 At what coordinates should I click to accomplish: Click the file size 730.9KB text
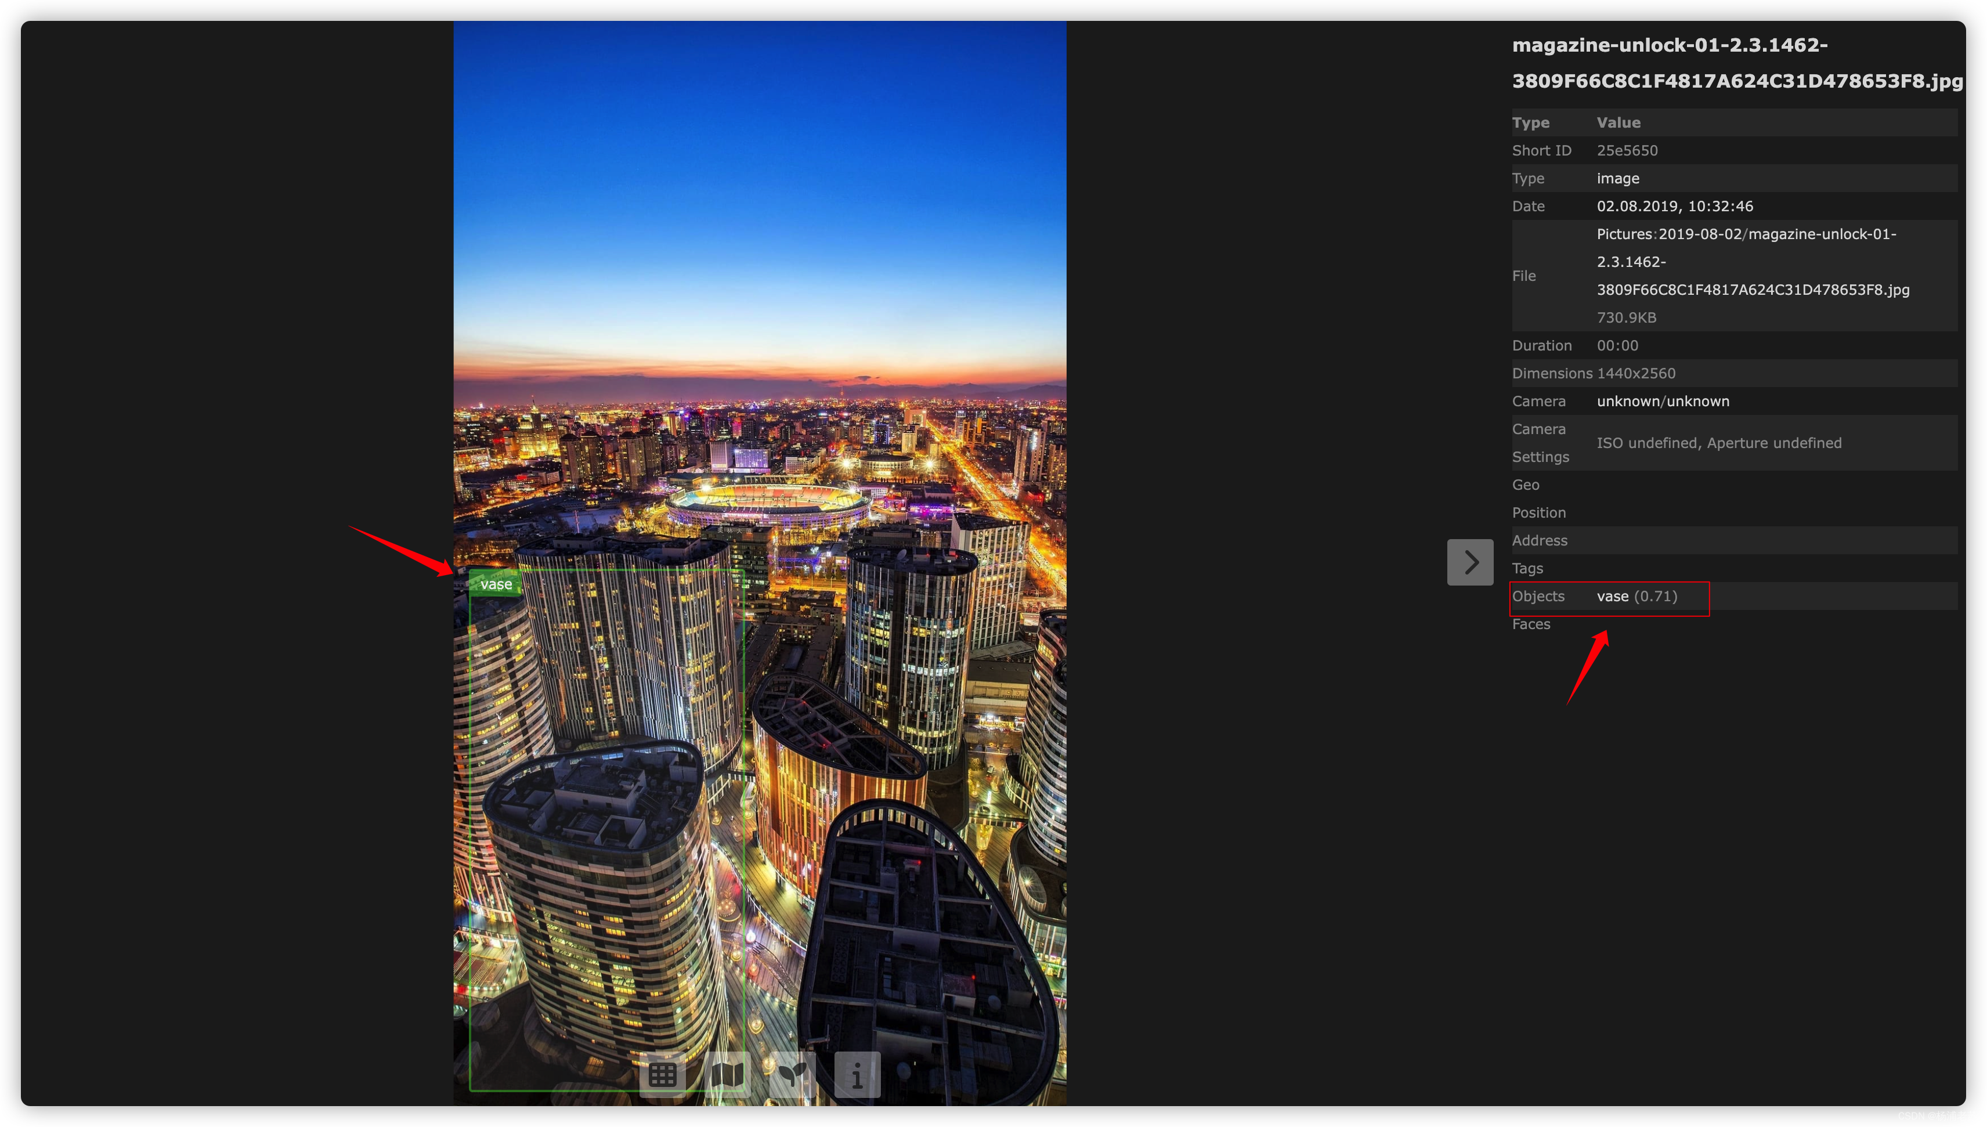coord(1627,317)
